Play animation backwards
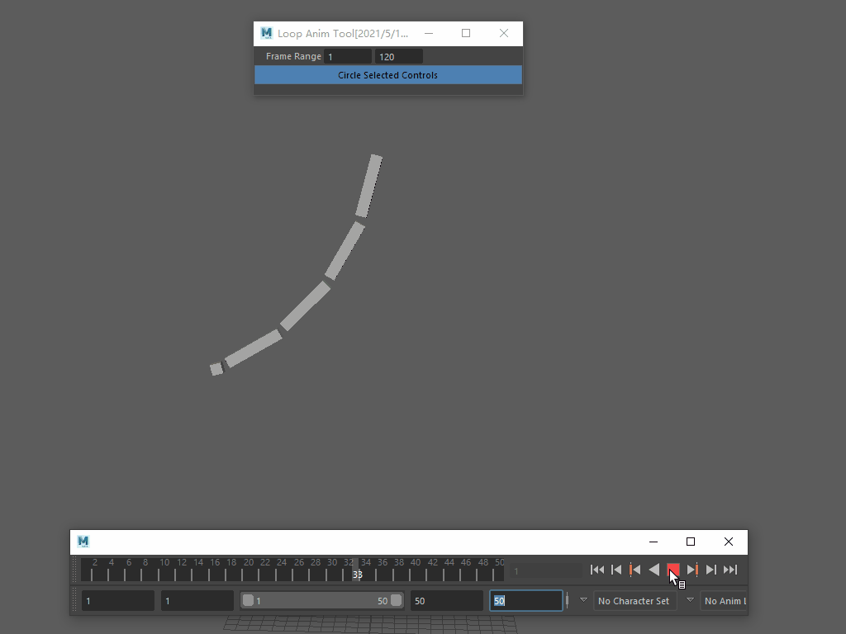846x634 pixels. [654, 570]
